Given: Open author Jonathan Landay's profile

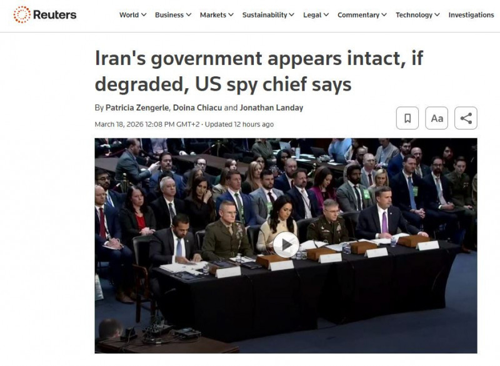Looking at the screenshot, I should click(271, 108).
